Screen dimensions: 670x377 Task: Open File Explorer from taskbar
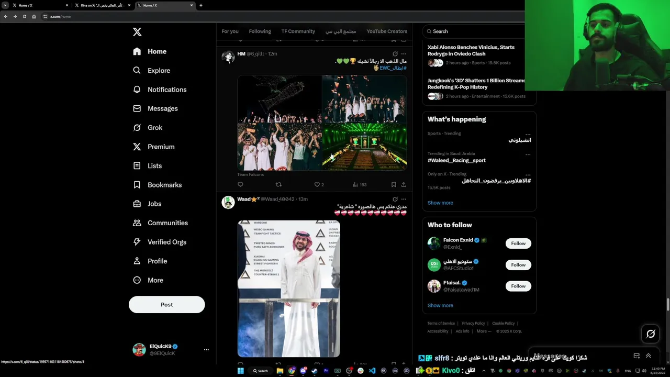pos(280,371)
